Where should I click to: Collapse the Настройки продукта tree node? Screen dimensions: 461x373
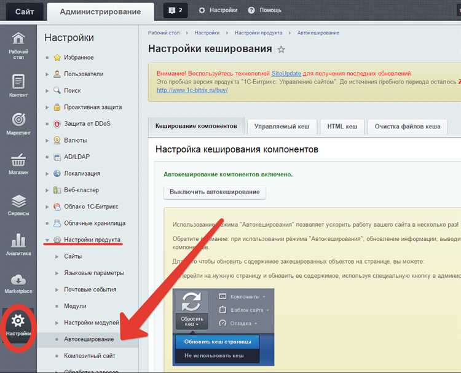[47, 240]
